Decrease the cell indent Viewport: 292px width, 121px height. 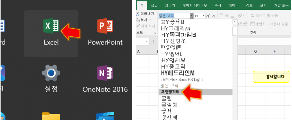pyautogui.click(x=240, y=24)
